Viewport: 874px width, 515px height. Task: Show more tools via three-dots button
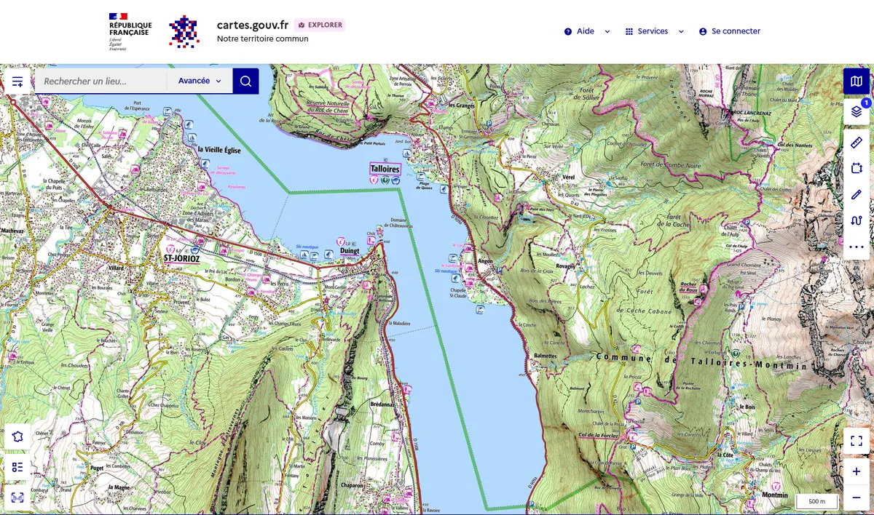(x=857, y=247)
